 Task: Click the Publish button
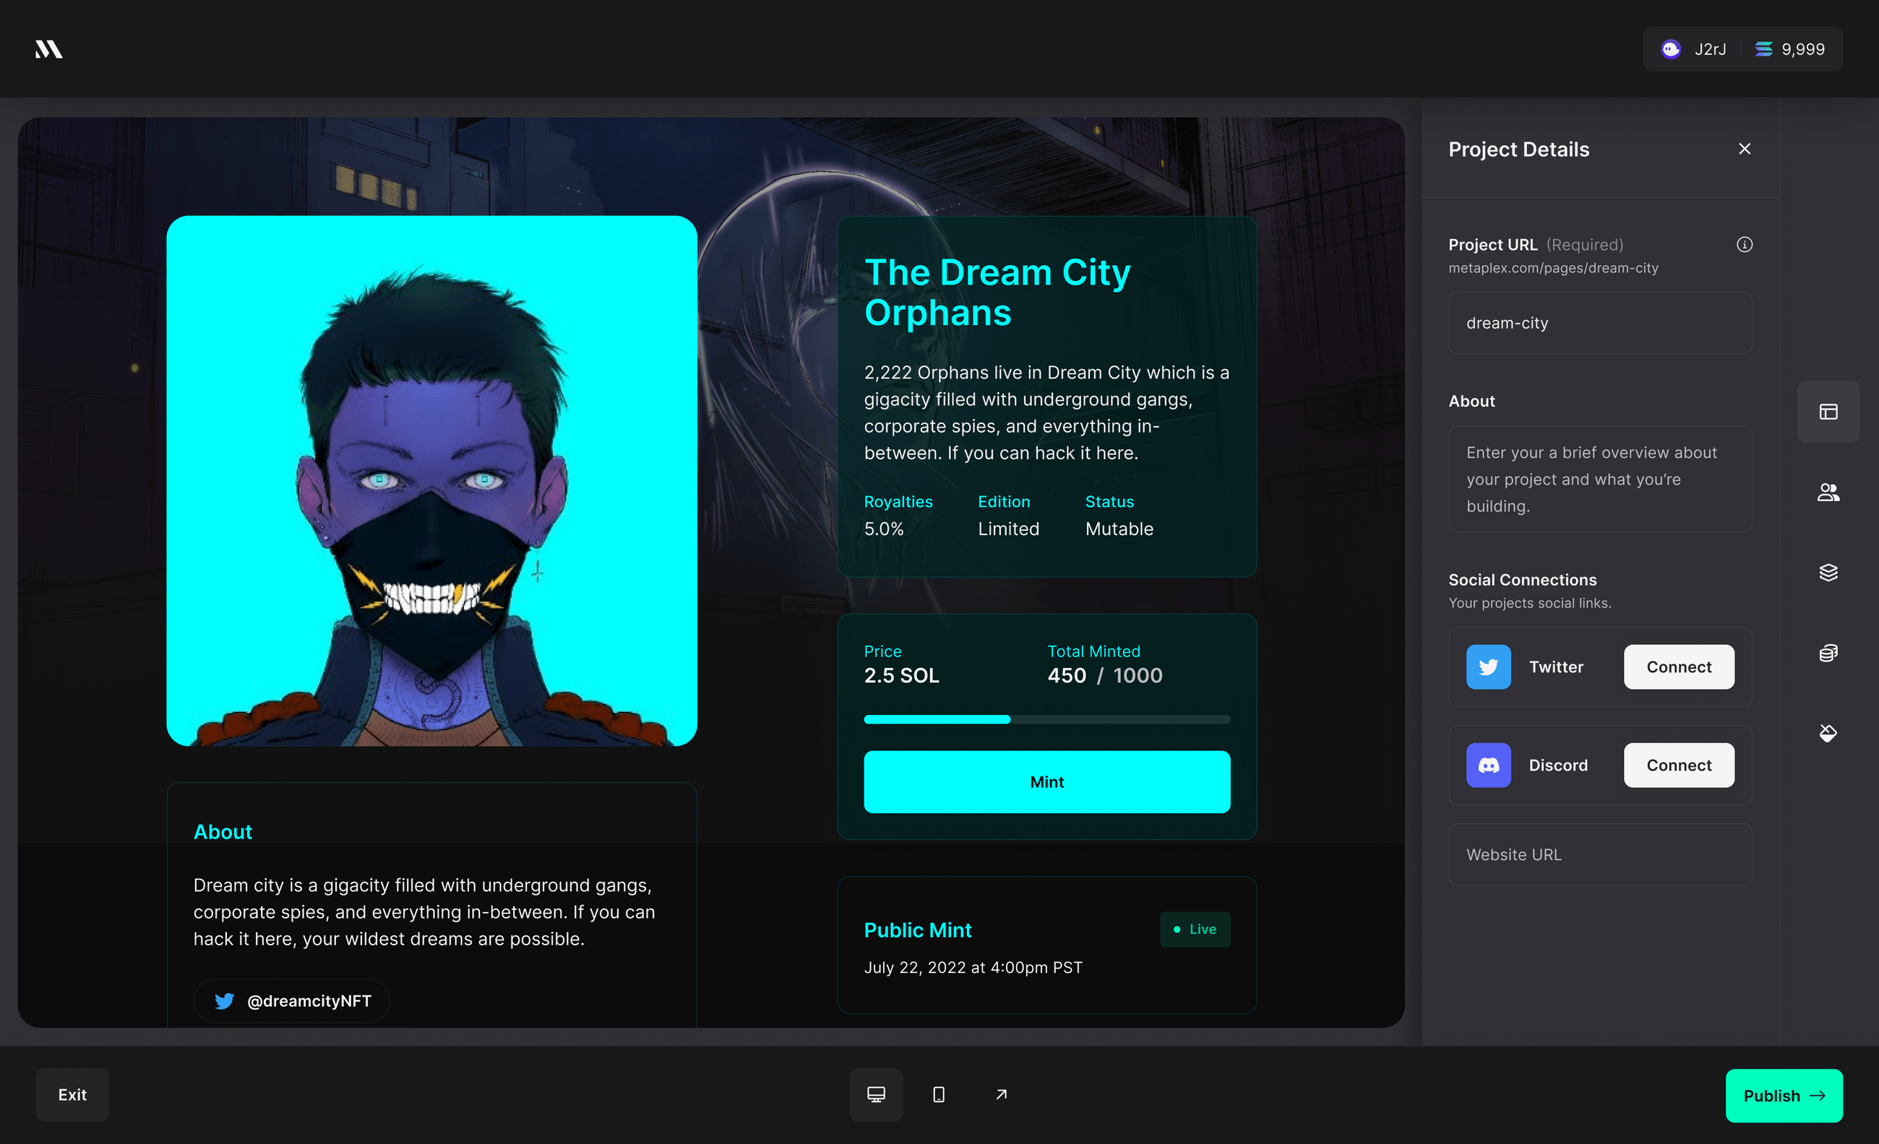point(1783,1095)
